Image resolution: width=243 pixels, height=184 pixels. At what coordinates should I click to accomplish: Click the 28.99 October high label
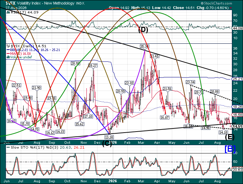tap(75, 63)
